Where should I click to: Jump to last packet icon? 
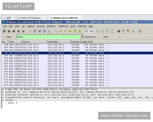tap(80, 31)
